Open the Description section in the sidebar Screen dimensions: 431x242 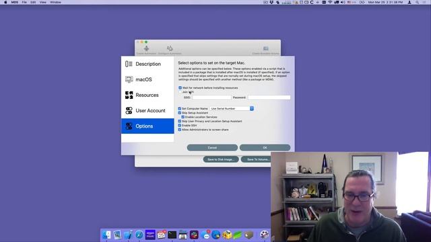pyautogui.click(x=147, y=64)
